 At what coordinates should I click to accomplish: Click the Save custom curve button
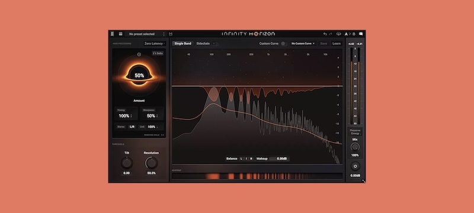point(324,44)
